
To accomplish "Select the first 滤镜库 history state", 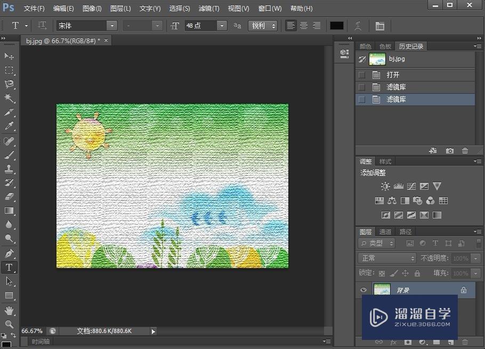I will [x=396, y=87].
